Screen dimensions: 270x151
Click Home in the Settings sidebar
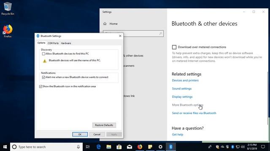tap(113, 24)
